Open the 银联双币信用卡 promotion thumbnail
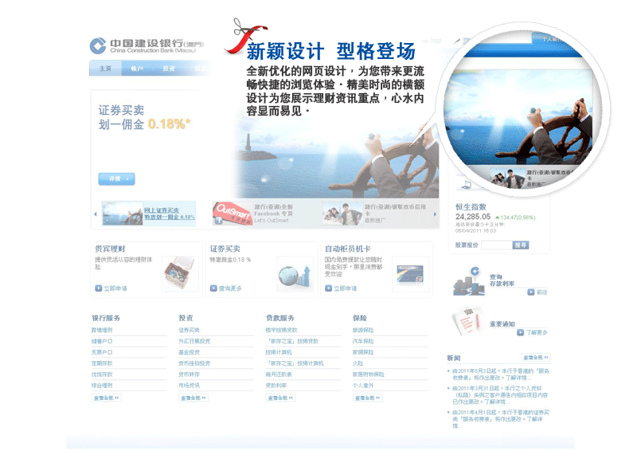 tap(374, 214)
